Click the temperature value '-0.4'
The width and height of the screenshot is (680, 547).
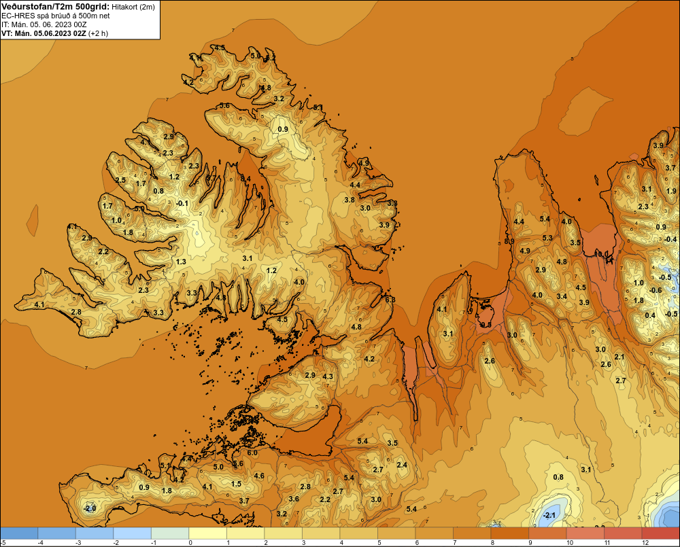tap(670, 239)
